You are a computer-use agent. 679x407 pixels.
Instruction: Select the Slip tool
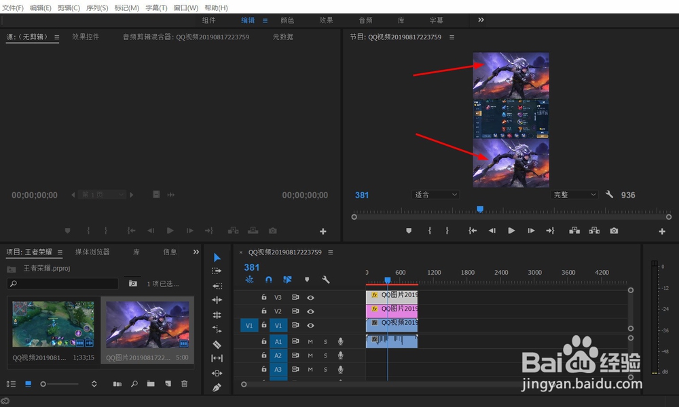pyautogui.click(x=217, y=358)
